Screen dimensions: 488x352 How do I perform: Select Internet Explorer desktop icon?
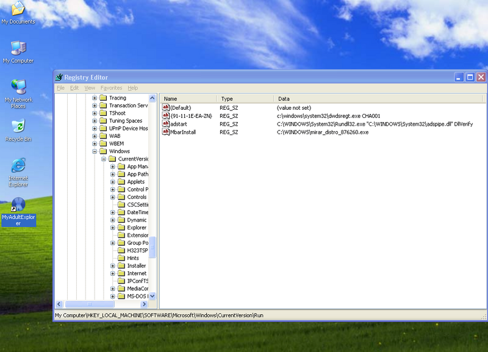point(18,173)
